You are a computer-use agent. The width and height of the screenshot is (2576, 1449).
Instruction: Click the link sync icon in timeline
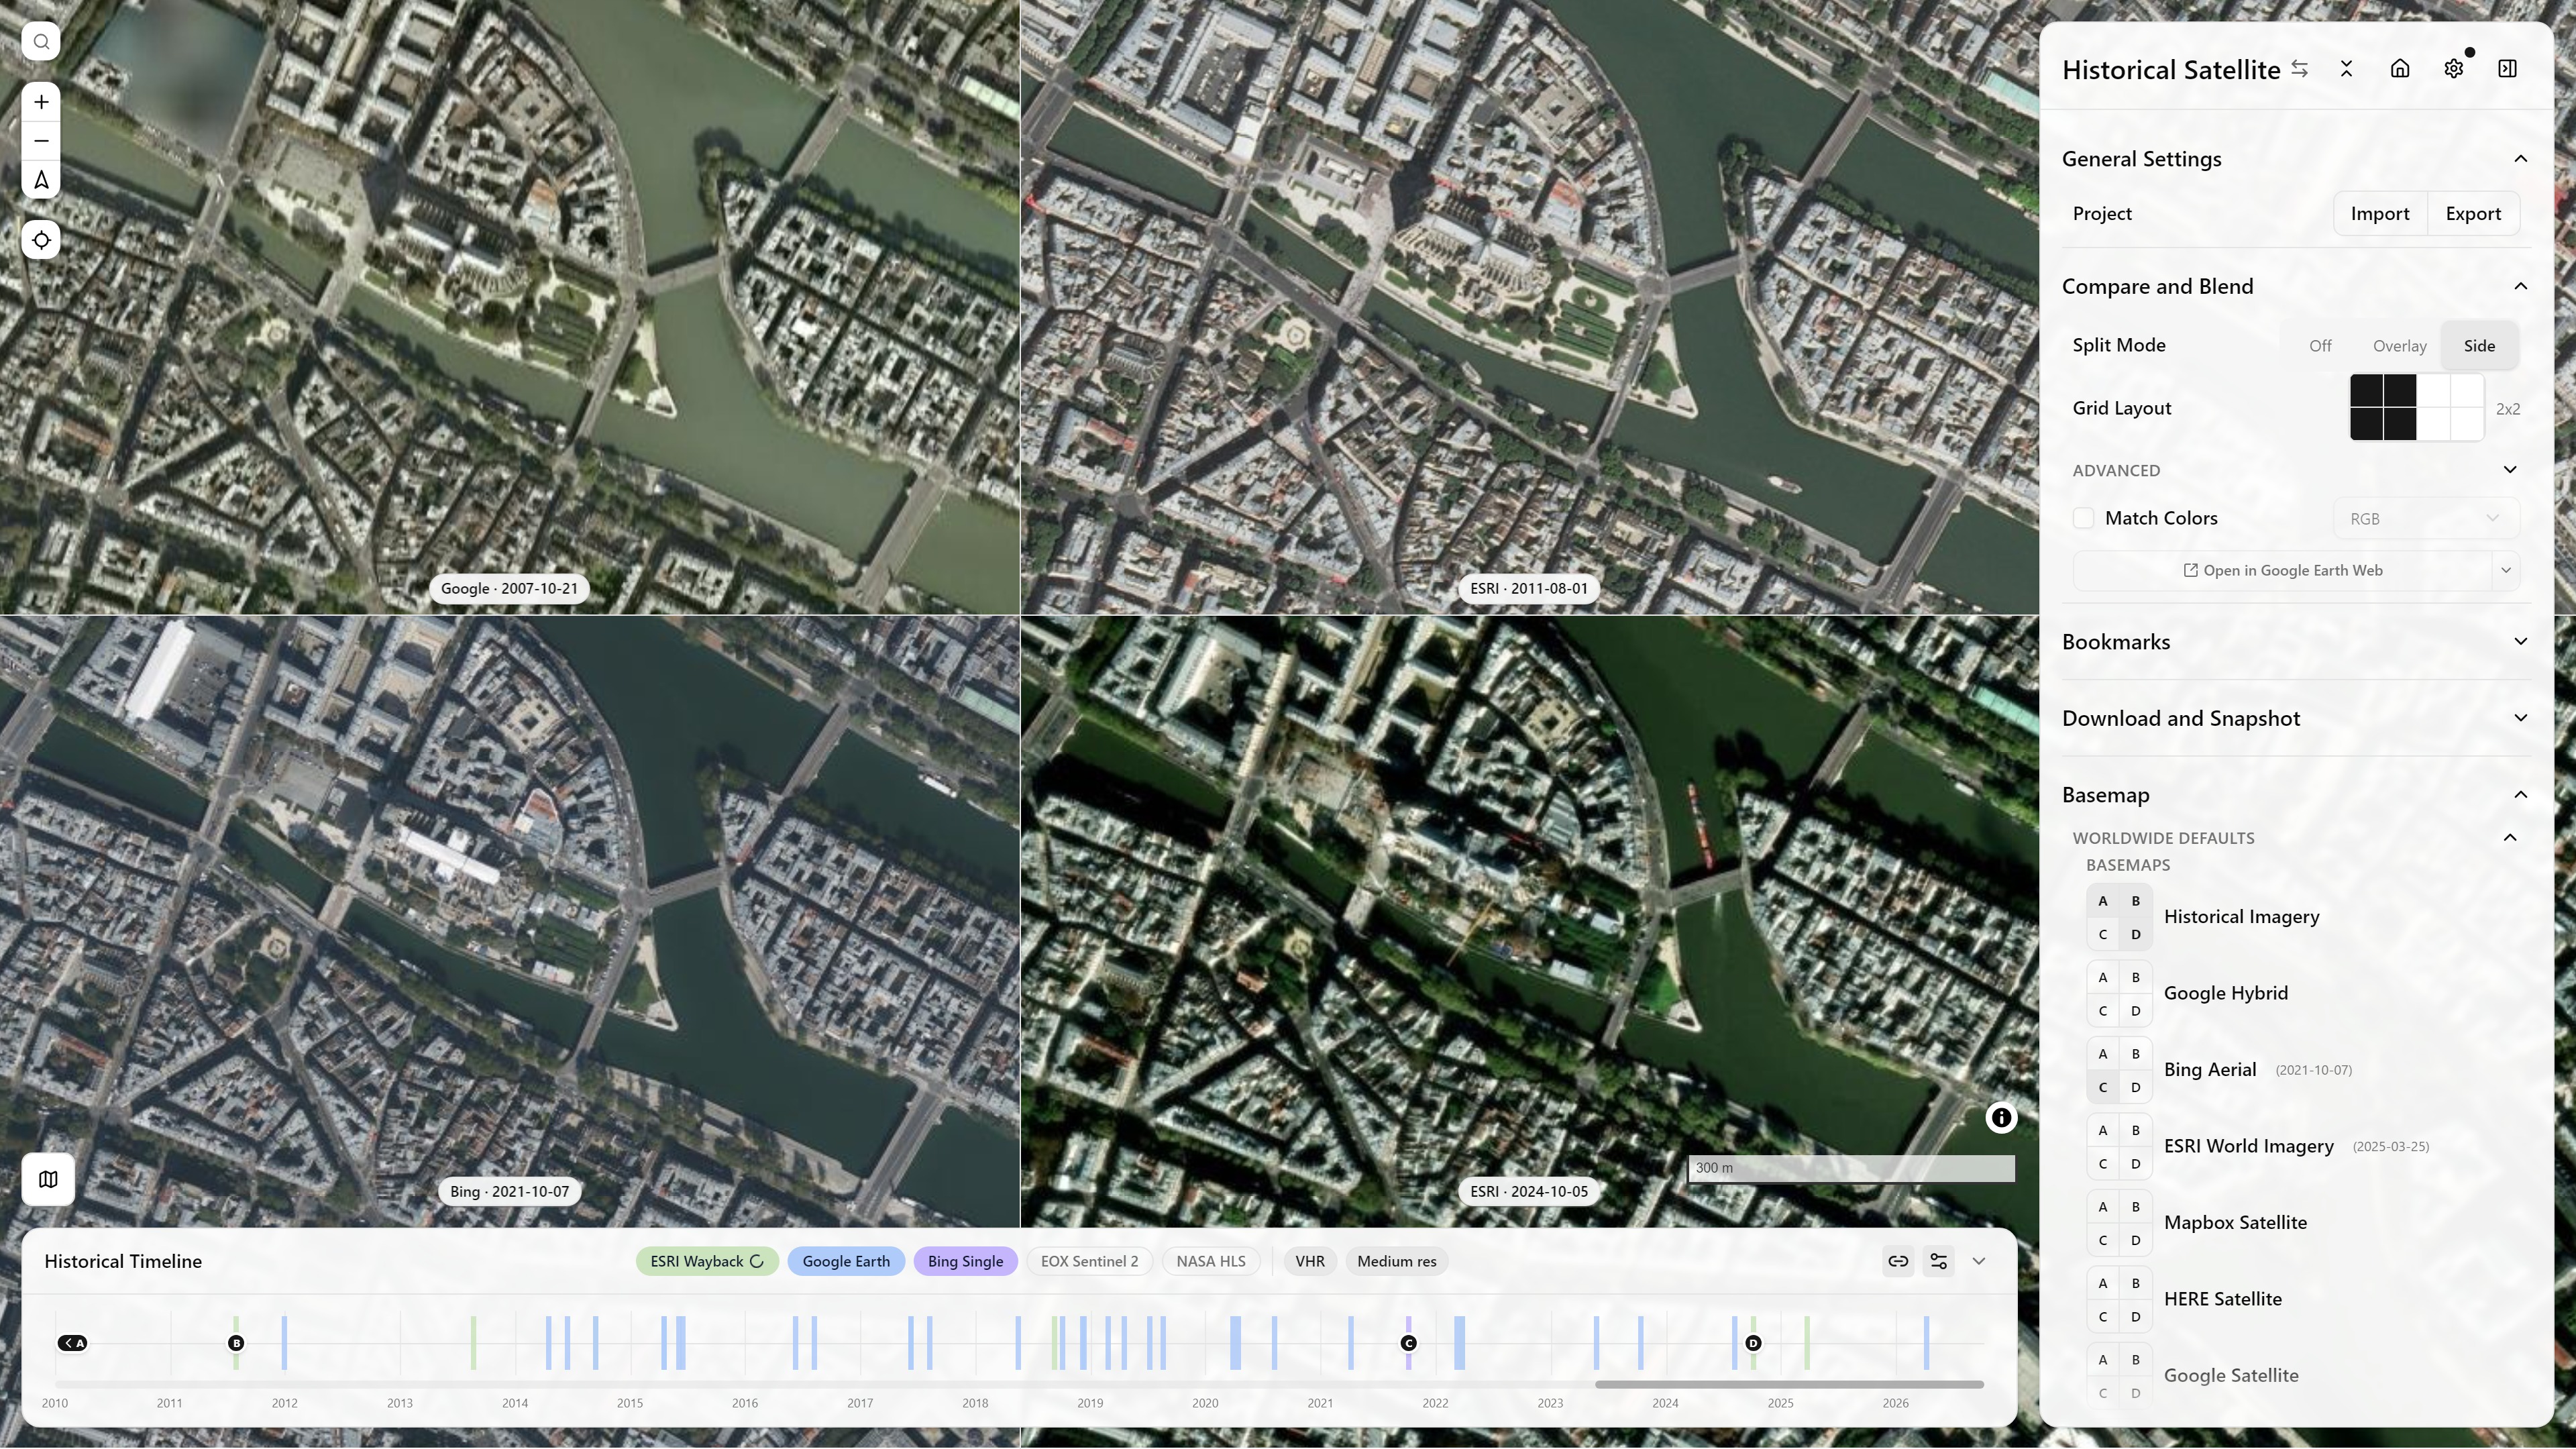click(x=1898, y=1261)
